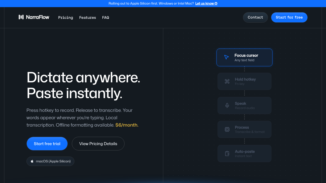Viewport: 326px width, 183px height.
Task: Go to the Features section
Action: tap(88, 18)
